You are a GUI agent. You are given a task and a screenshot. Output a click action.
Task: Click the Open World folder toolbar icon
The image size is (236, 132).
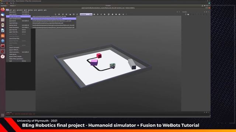(70, 14)
